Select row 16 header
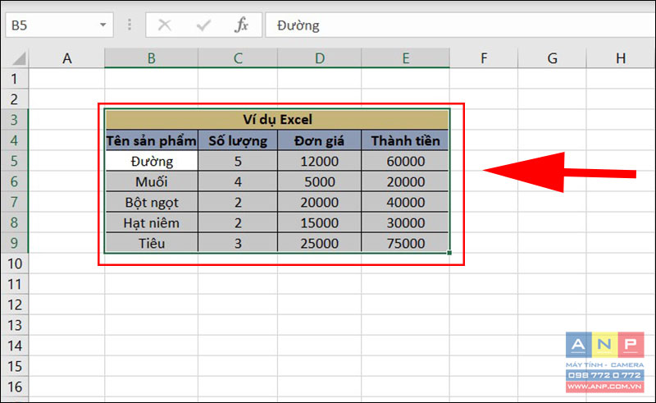 tap(15, 387)
